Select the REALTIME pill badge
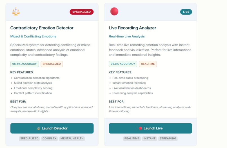The width and height of the screenshot is (227, 148). coord(148,64)
